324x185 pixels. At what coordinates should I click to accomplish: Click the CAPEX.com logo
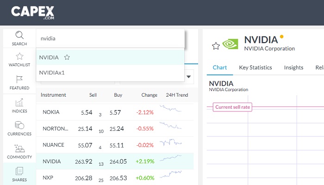33,12
